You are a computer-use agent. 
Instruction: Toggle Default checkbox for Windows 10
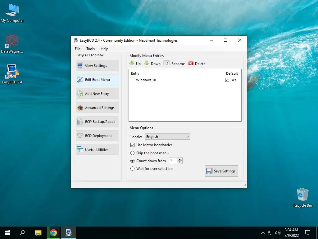[x=227, y=80]
